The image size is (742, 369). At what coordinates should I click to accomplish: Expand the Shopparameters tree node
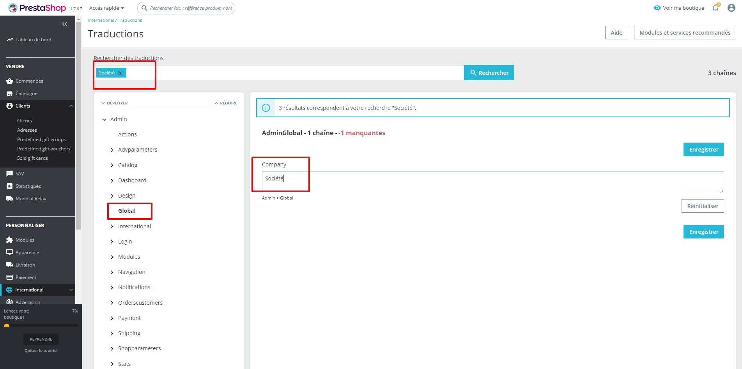coord(112,349)
